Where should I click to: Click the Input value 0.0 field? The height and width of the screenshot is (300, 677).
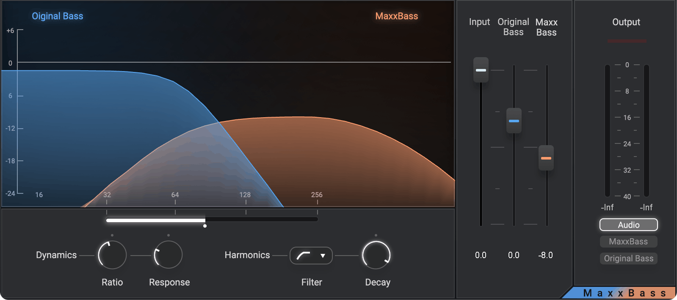click(x=481, y=255)
